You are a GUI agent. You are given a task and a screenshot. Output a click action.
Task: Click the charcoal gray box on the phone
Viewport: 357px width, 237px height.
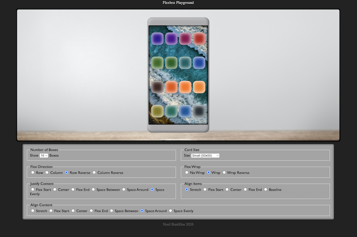pos(199,111)
